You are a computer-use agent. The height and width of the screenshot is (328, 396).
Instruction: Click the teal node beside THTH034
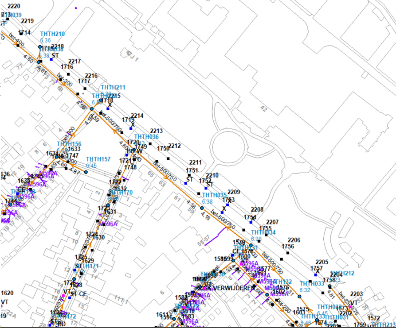pos(251,246)
